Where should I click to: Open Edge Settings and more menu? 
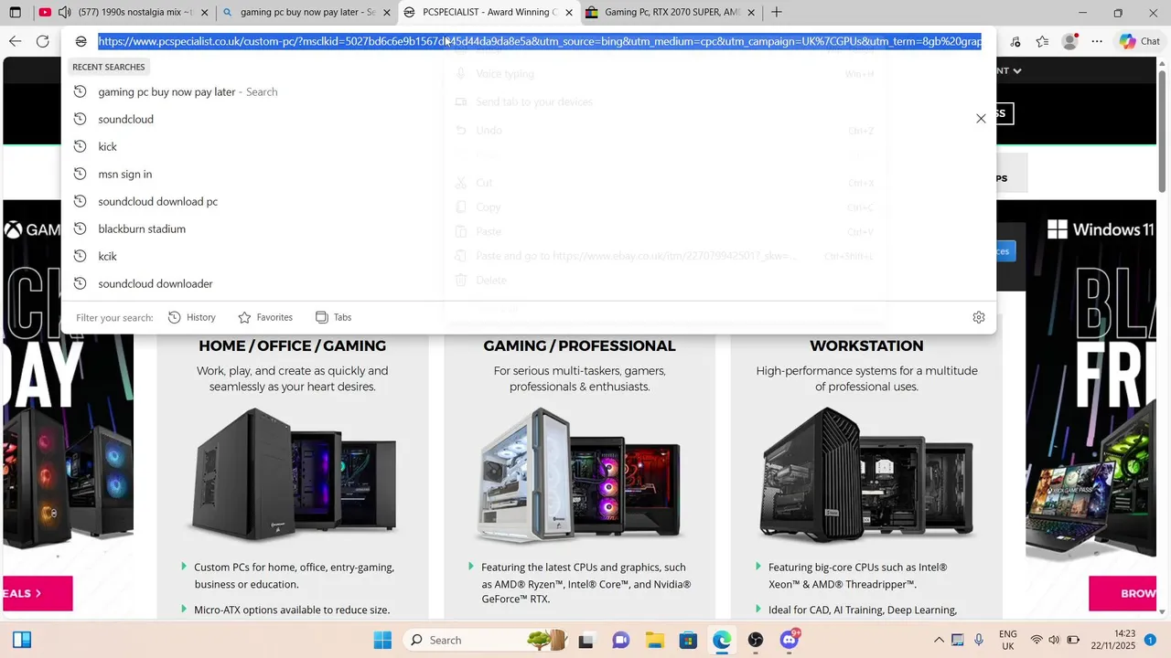1097,41
